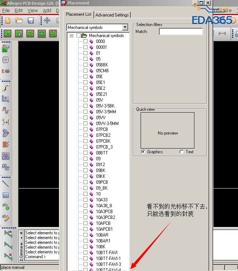This screenshot has width=238, height=271.
Task: Switch to Advanced Settings tab
Action: 112,15
